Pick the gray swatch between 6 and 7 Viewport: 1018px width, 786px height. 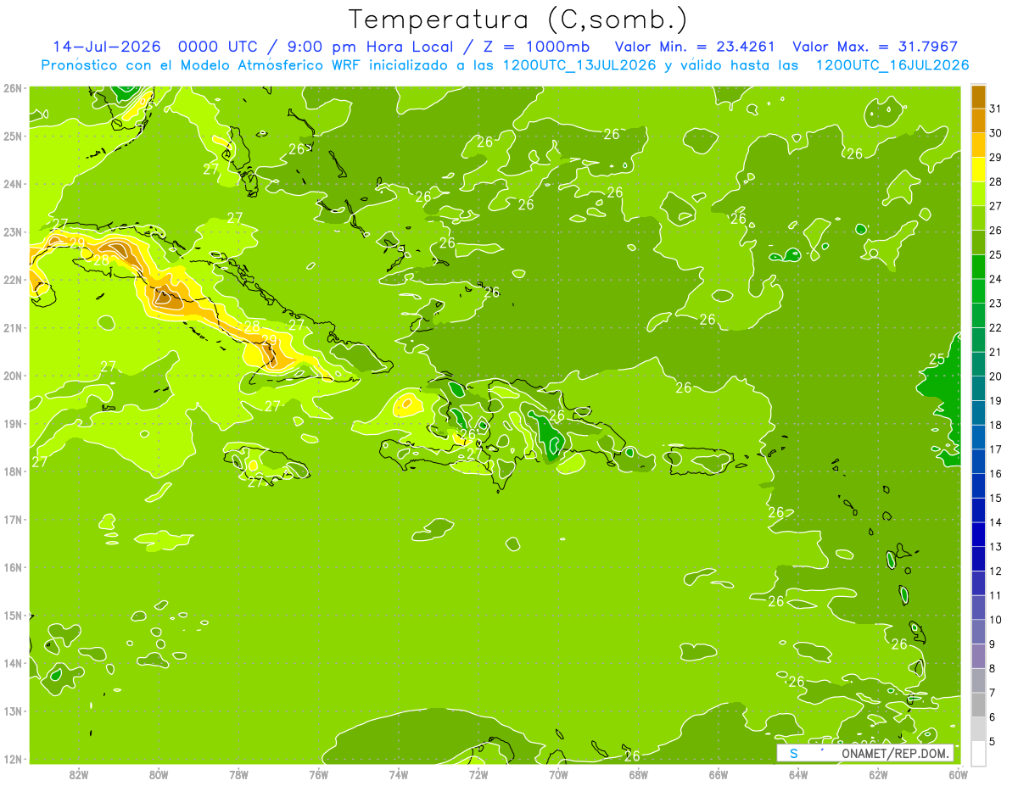pyautogui.click(x=978, y=705)
